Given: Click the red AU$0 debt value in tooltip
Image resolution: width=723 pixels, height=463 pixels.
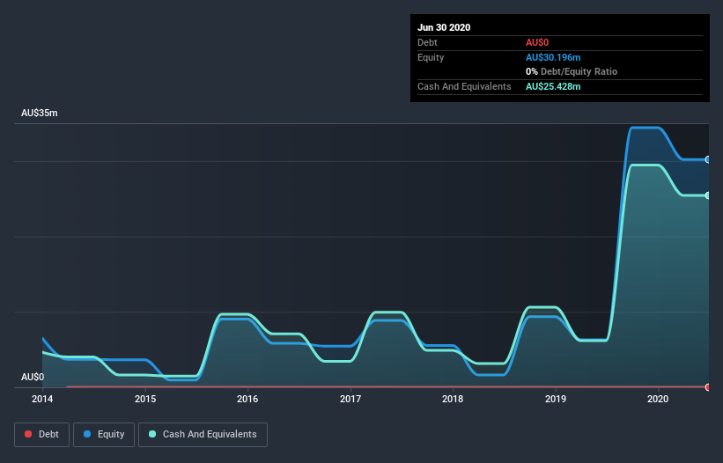Looking at the screenshot, I should 537,42.
